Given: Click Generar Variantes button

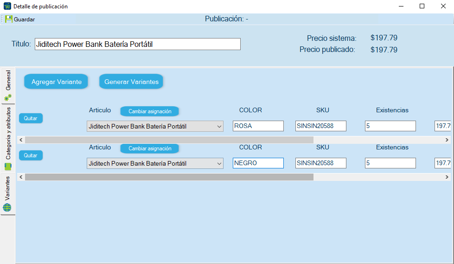Looking at the screenshot, I should click(x=131, y=82).
